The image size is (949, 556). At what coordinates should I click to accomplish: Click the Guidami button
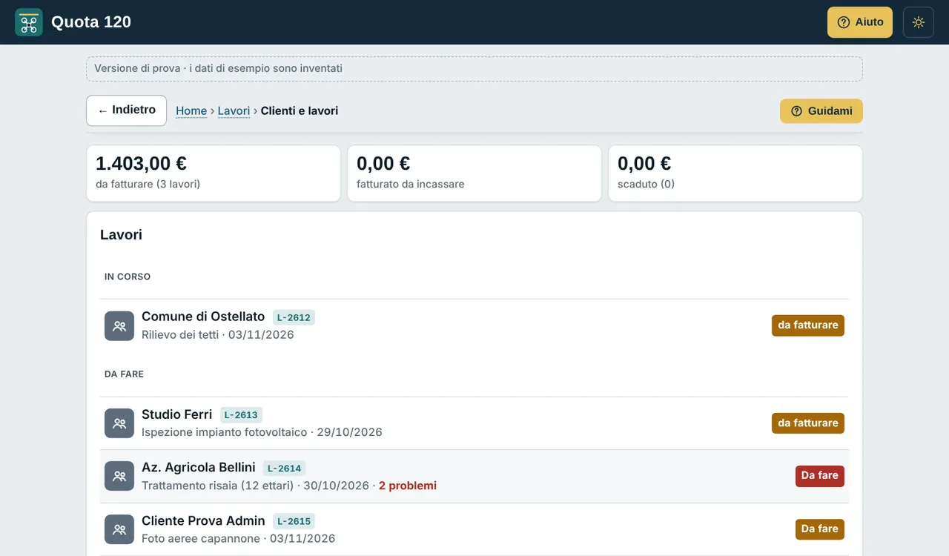pos(821,111)
